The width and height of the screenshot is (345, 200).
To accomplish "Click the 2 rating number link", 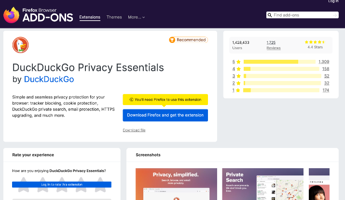I will pyautogui.click(x=234, y=83).
